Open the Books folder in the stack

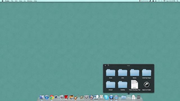(x=134, y=73)
